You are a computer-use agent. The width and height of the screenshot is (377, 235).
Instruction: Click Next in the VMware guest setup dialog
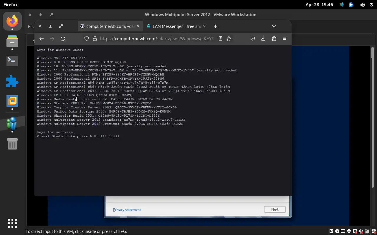(x=275, y=209)
